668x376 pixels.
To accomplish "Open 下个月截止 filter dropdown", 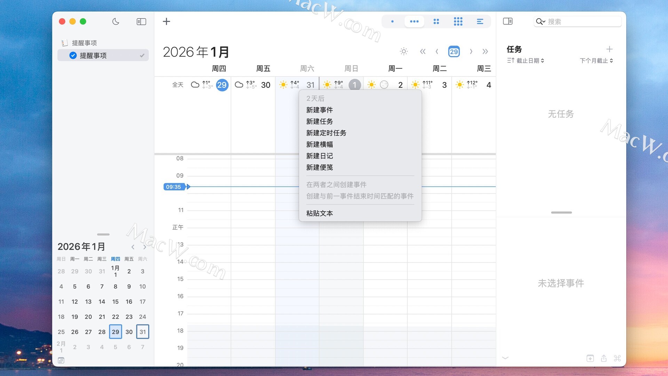I will tap(596, 61).
